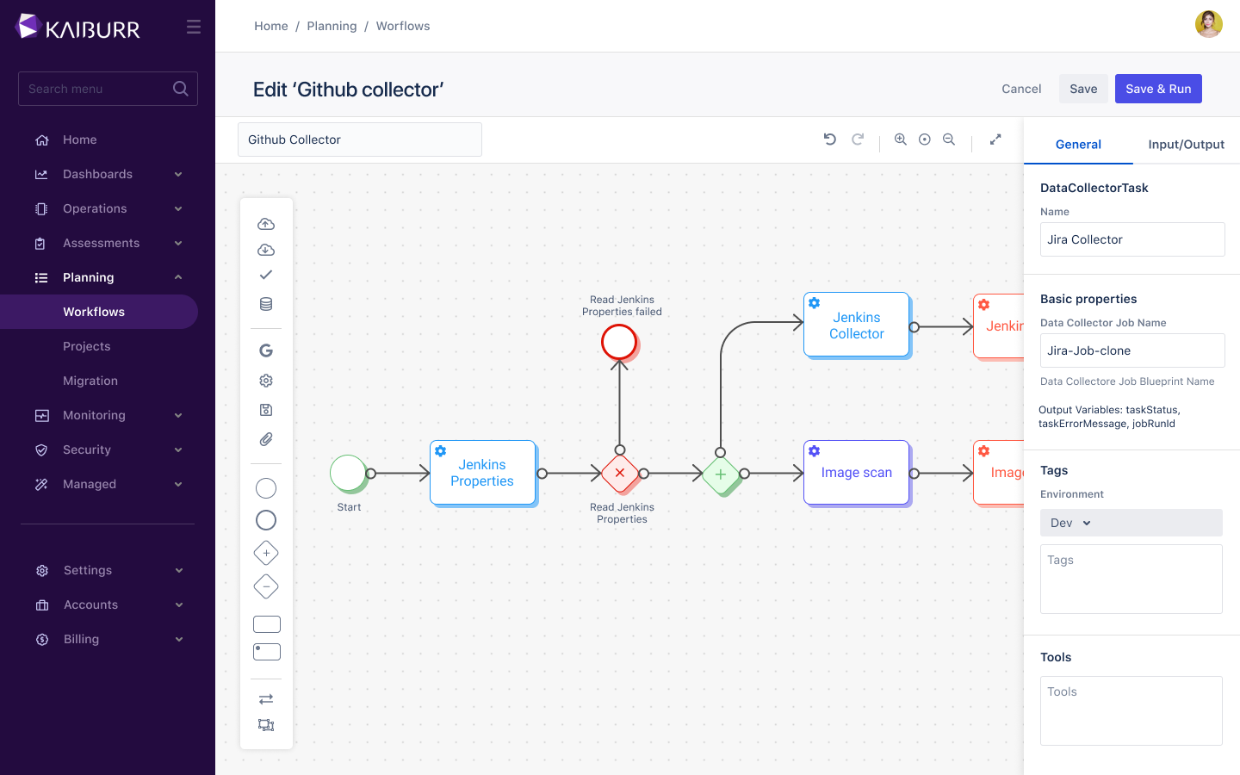The width and height of the screenshot is (1240, 775).
Task: Click the undo arrow in canvas toolbar
Action: pos(829,139)
